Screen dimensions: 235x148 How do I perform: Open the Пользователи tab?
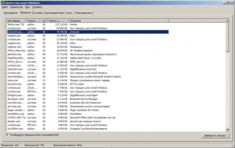point(84,13)
